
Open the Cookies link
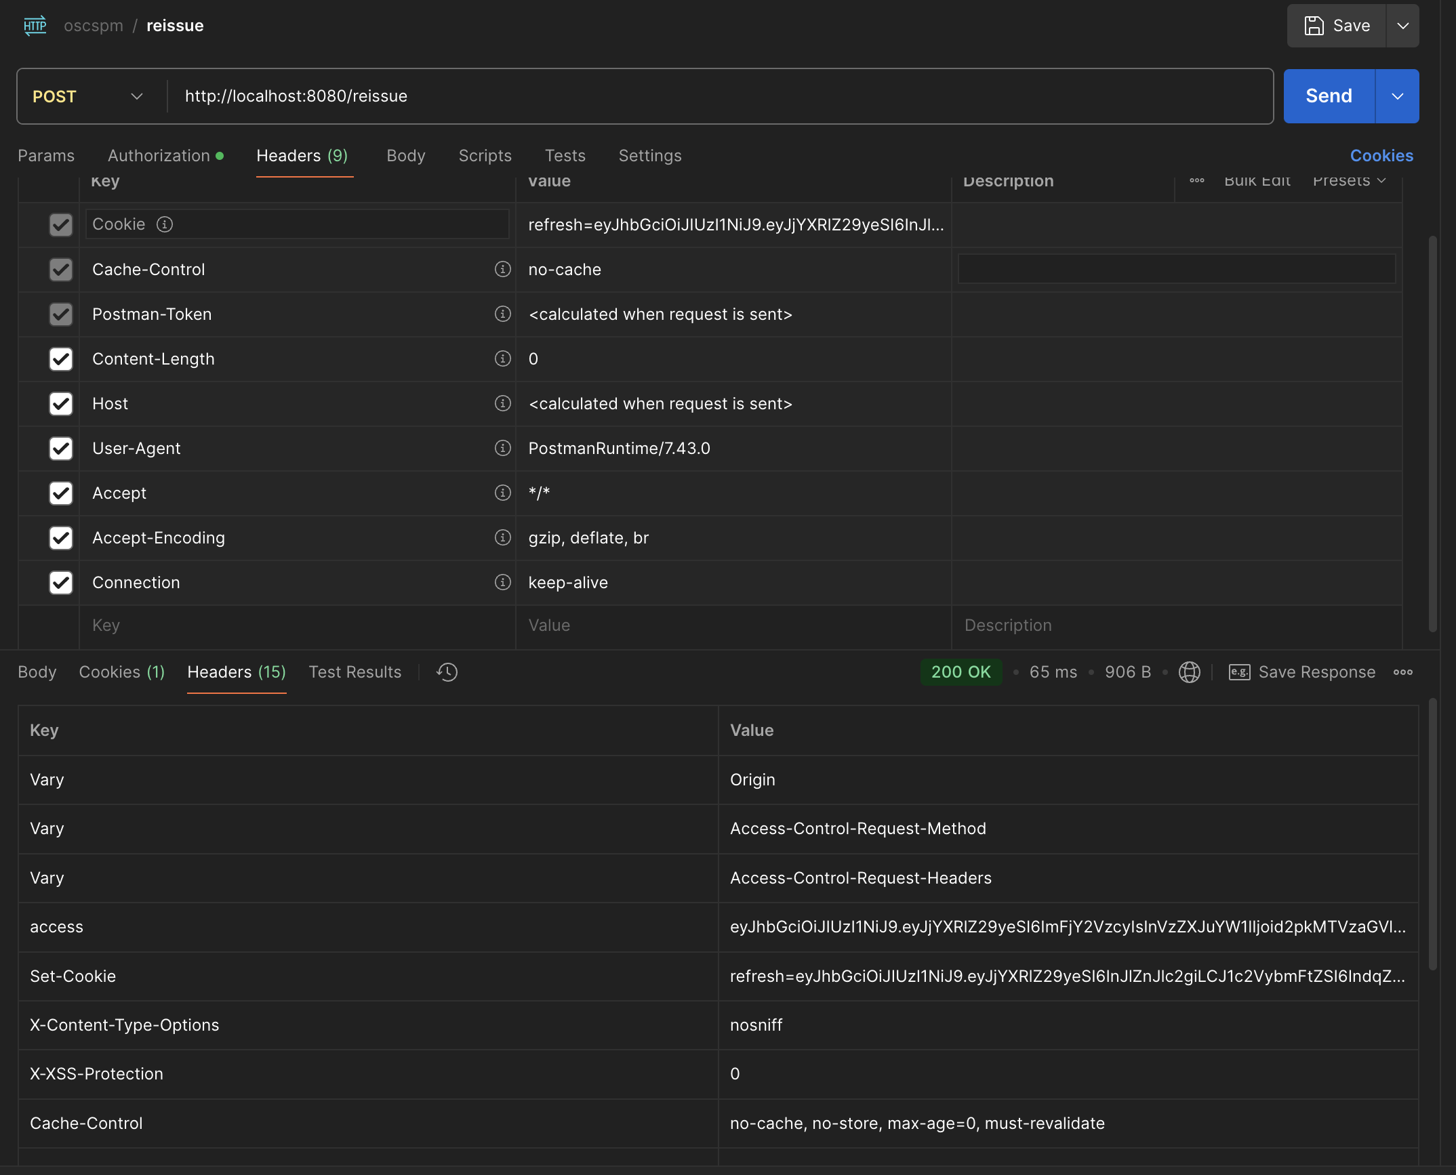1381,156
